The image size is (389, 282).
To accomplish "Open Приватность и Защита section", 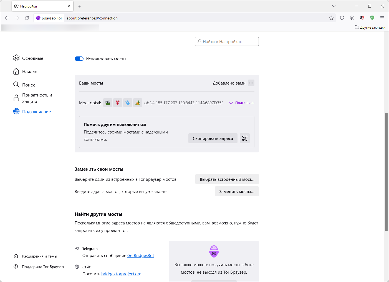I will pyautogui.click(x=33, y=98).
